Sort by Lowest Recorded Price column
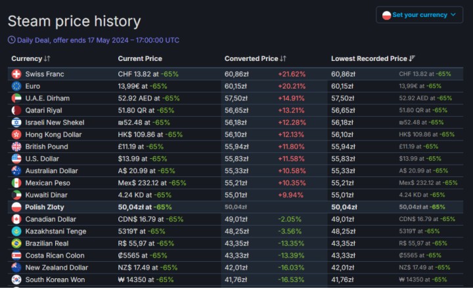473x288 pixels. tap(373, 59)
